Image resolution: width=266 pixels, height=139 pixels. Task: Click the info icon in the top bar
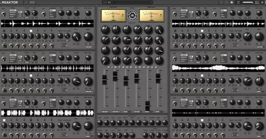tap(231, 2)
